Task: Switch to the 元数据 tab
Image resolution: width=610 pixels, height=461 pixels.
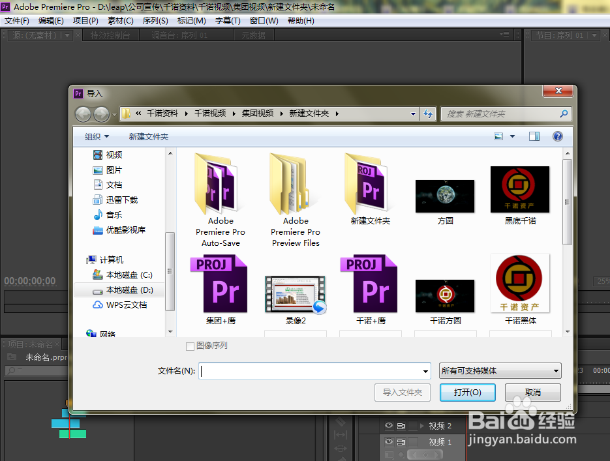Action: [x=254, y=35]
